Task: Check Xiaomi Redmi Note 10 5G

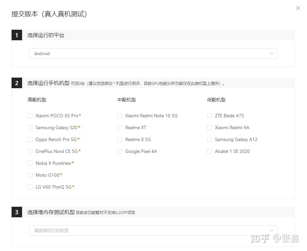Action: click(x=120, y=116)
